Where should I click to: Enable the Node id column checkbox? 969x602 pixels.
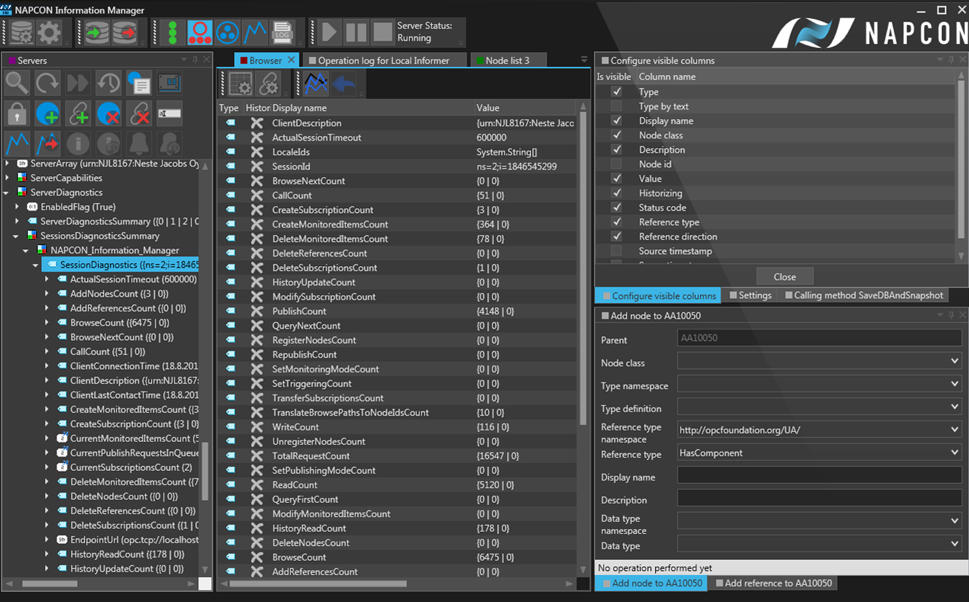617,164
